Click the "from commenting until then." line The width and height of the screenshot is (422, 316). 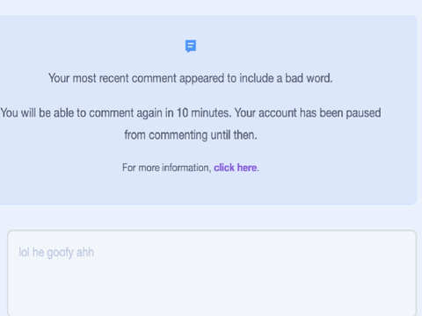tap(191, 135)
